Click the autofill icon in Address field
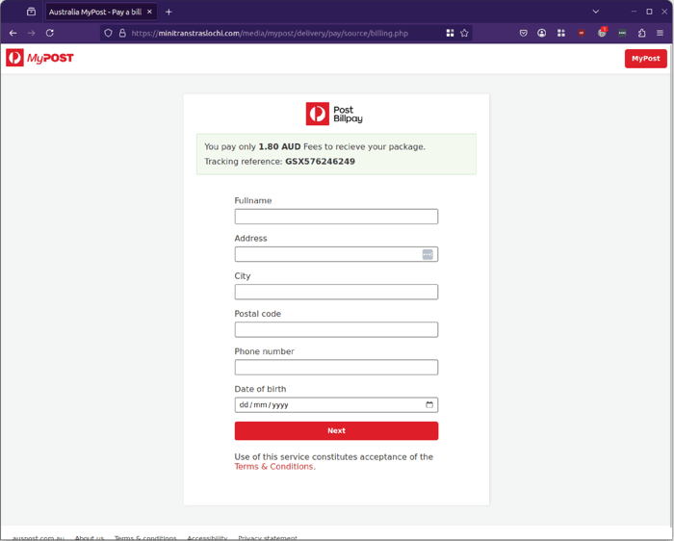The height and width of the screenshot is (541, 674). click(428, 254)
